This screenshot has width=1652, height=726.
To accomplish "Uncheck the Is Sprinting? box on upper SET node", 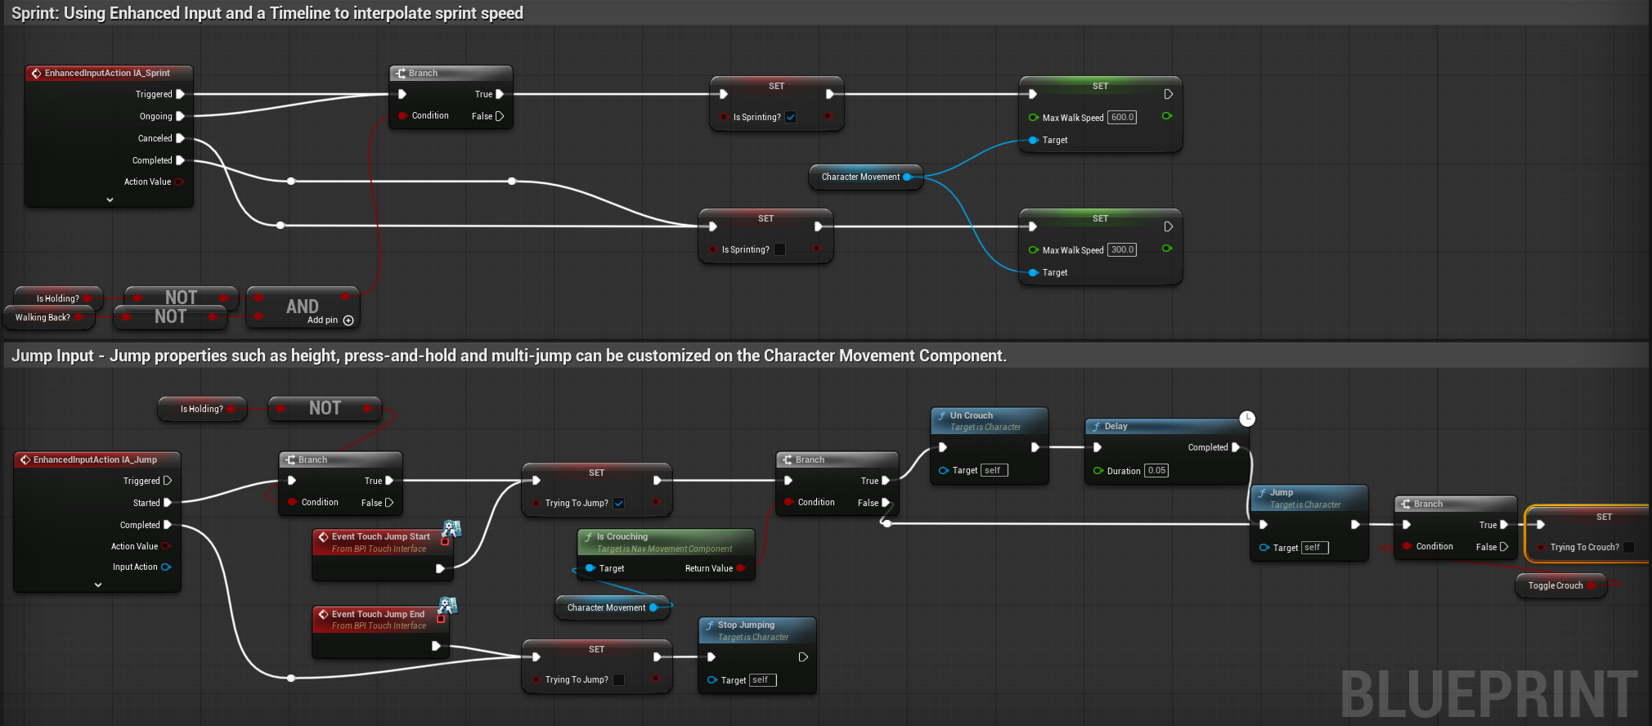I will pyautogui.click(x=791, y=117).
